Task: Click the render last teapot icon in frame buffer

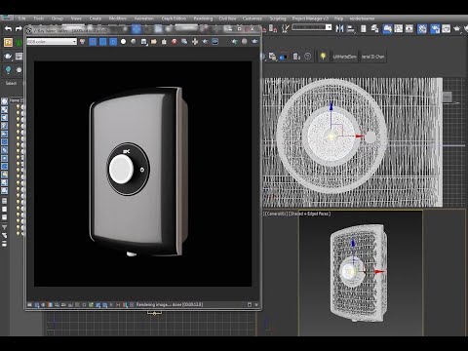Action: (x=234, y=42)
